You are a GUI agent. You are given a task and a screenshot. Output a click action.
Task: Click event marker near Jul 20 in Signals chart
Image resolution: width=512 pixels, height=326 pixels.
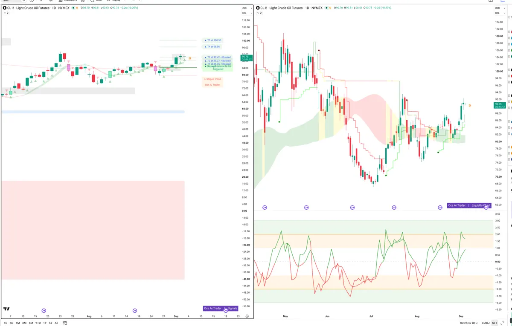(x=44, y=311)
